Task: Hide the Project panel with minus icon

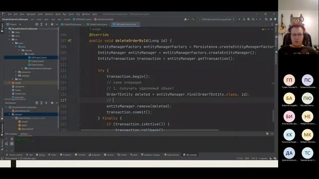Action: point(57,24)
